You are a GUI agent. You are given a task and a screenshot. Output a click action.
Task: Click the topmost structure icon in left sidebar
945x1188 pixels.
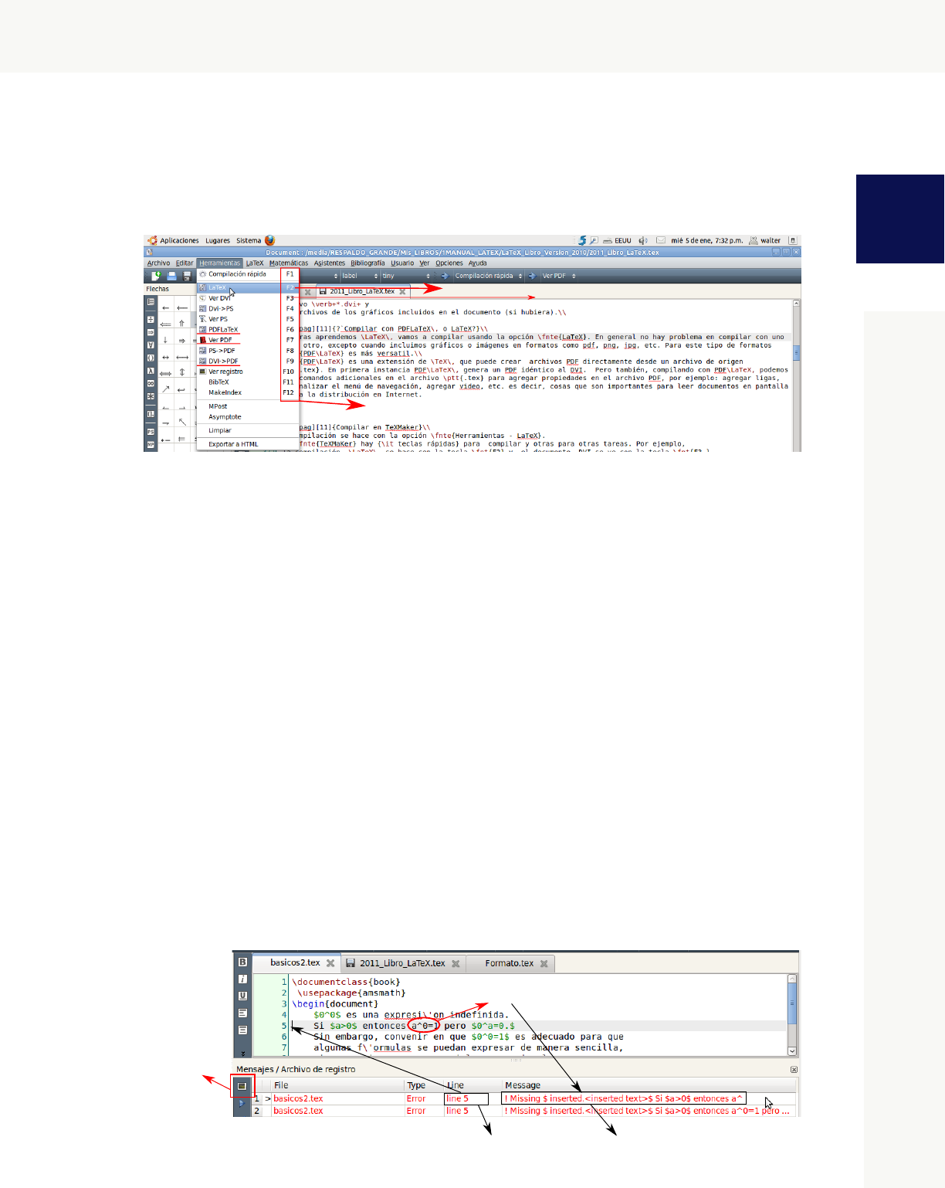151,302
